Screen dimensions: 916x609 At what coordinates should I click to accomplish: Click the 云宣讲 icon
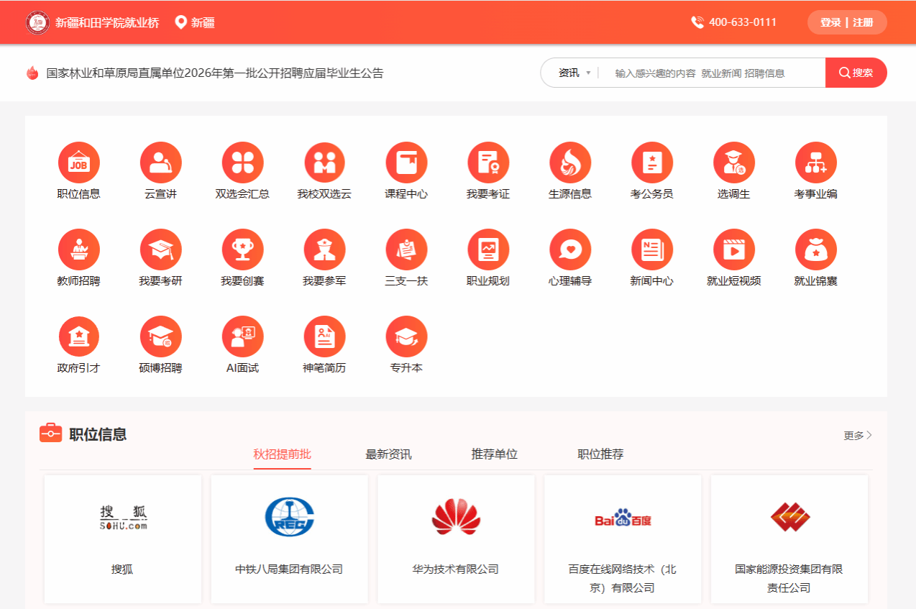[x=160, y=162]
